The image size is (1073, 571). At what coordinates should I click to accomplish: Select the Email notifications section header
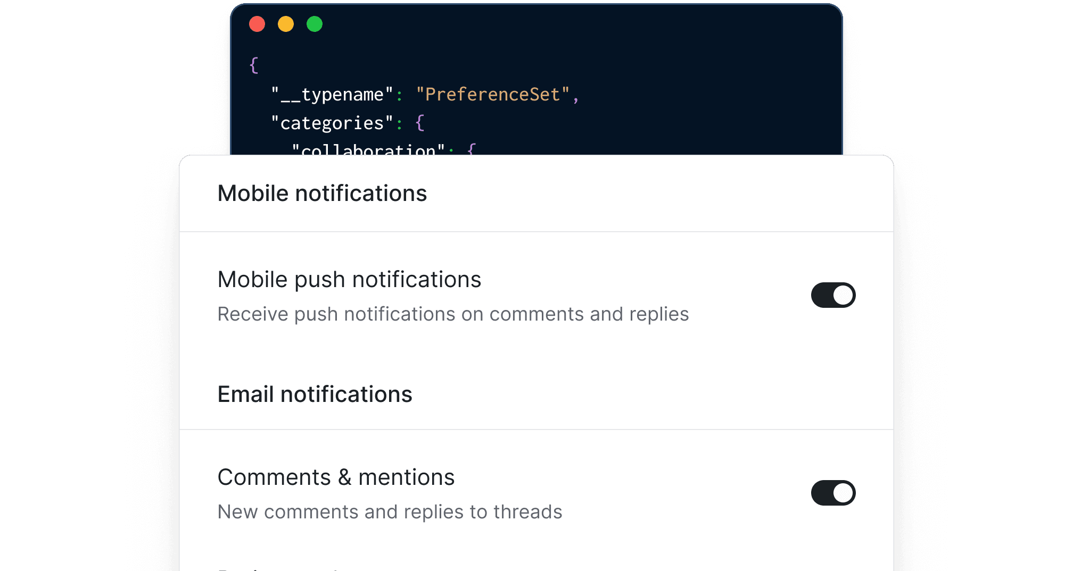[314, 394]
